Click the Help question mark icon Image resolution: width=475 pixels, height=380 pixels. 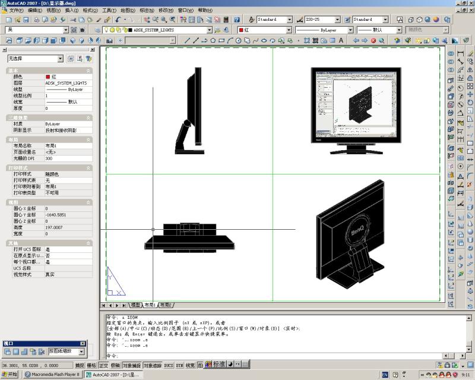[x=236, y=20]
